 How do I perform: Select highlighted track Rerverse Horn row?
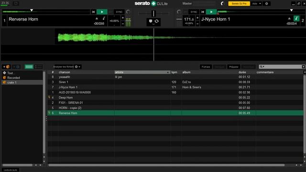tap(175, 113)
